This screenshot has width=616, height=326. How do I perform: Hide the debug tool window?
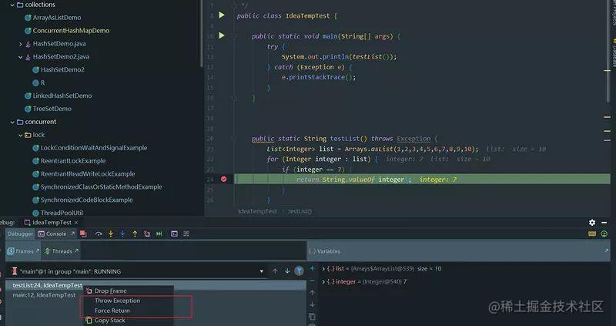604,223
